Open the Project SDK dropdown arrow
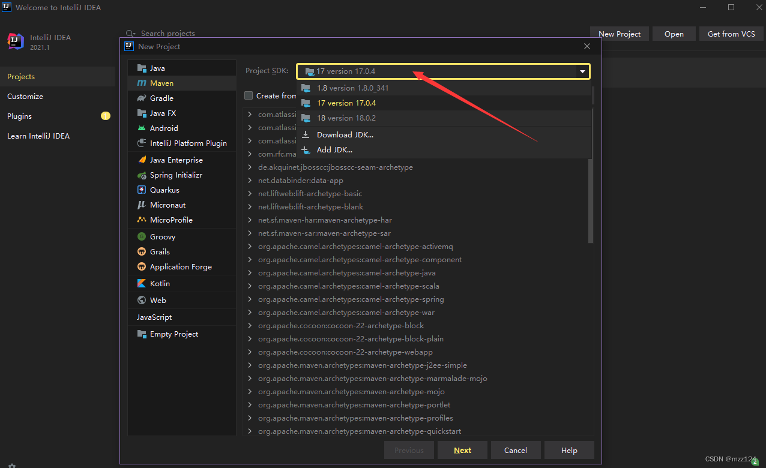 582,71
